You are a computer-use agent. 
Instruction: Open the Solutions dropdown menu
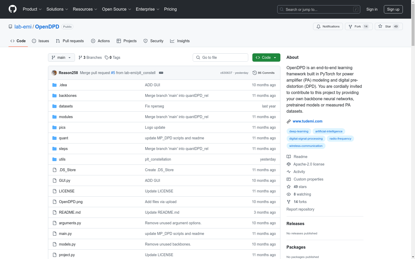coord(57,9)
